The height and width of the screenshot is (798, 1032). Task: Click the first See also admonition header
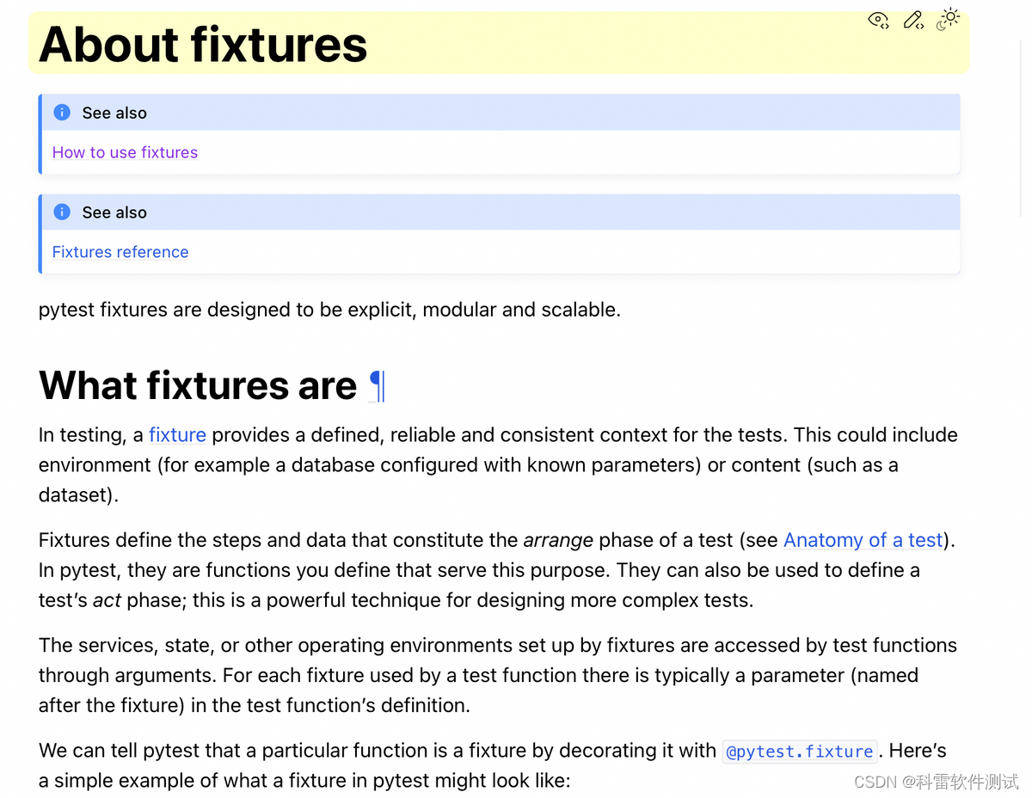(x=499, y=113)
